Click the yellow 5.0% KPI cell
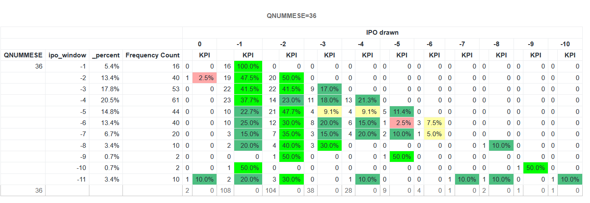 point(434,134)
